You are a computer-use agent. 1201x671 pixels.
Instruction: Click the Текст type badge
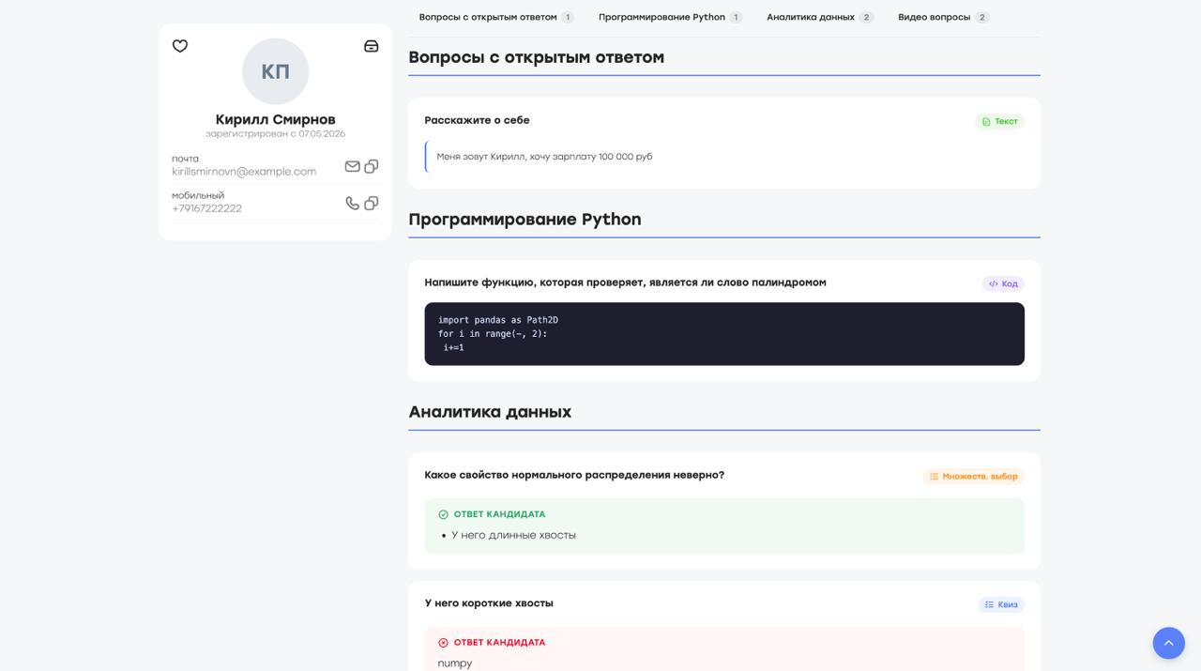[999, 121]
